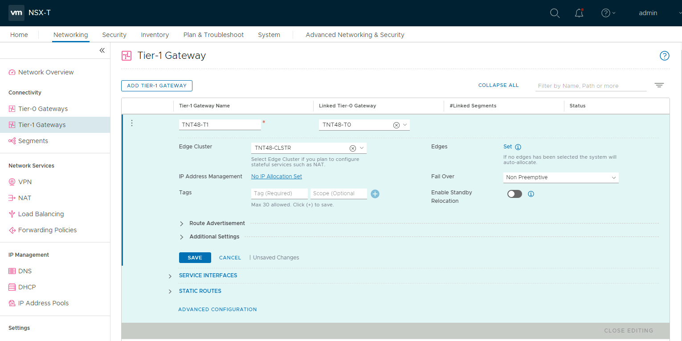
Task: Click the Load Balancing sidebar icon
Action: pyautogui.click(x=12, y=214)
